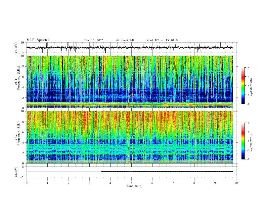
Task: Click the ch.3(V) axis label
Action: coord(16,172)
